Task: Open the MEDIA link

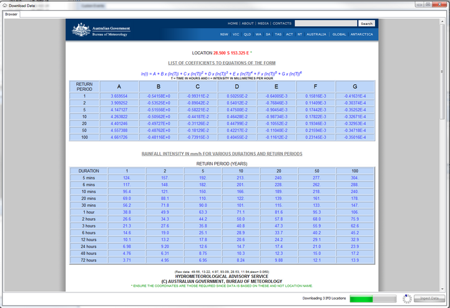Action: click(x=263, y=24)
